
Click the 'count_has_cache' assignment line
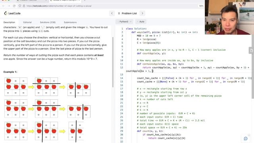click(194, 78)
